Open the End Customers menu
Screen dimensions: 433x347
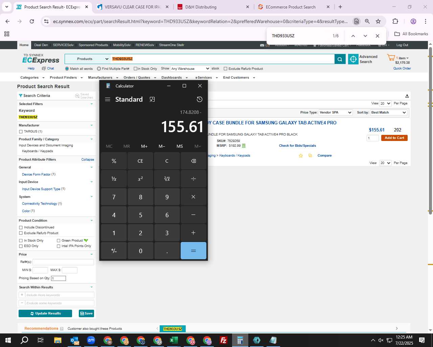coord(239,78)
